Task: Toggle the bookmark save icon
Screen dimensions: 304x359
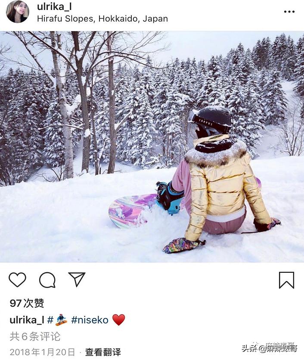Action: click(286, 280)
